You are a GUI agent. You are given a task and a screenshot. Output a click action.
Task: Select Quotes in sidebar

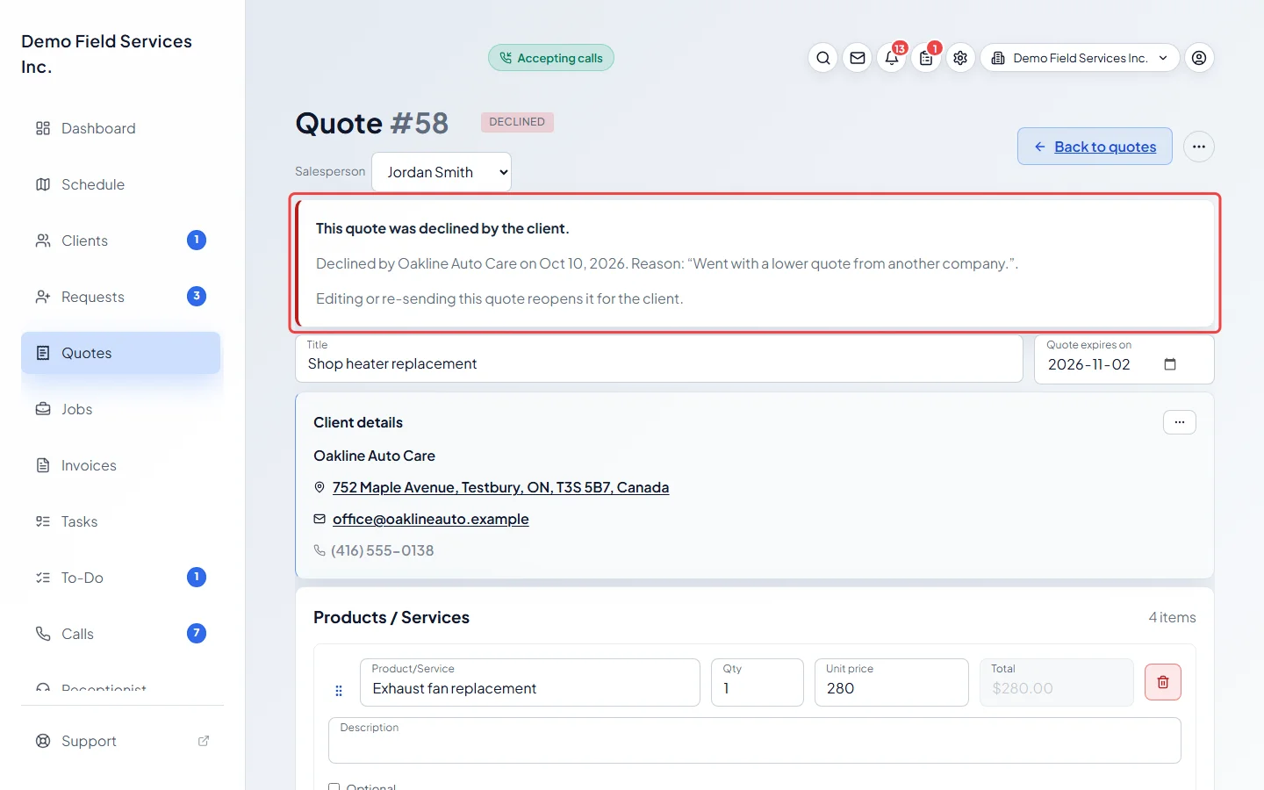[x=121, y=353]
